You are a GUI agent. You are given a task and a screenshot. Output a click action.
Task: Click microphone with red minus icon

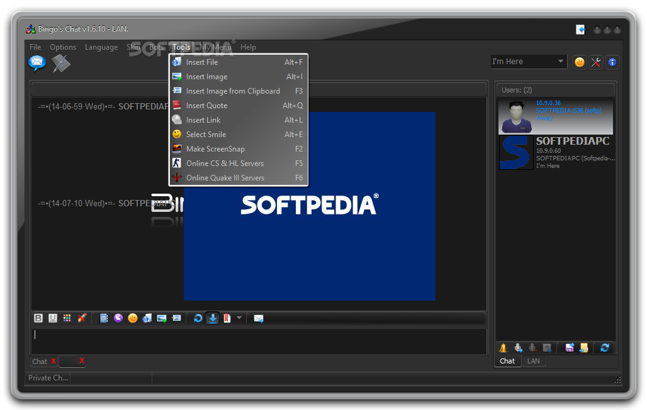[x=532, y=348]
